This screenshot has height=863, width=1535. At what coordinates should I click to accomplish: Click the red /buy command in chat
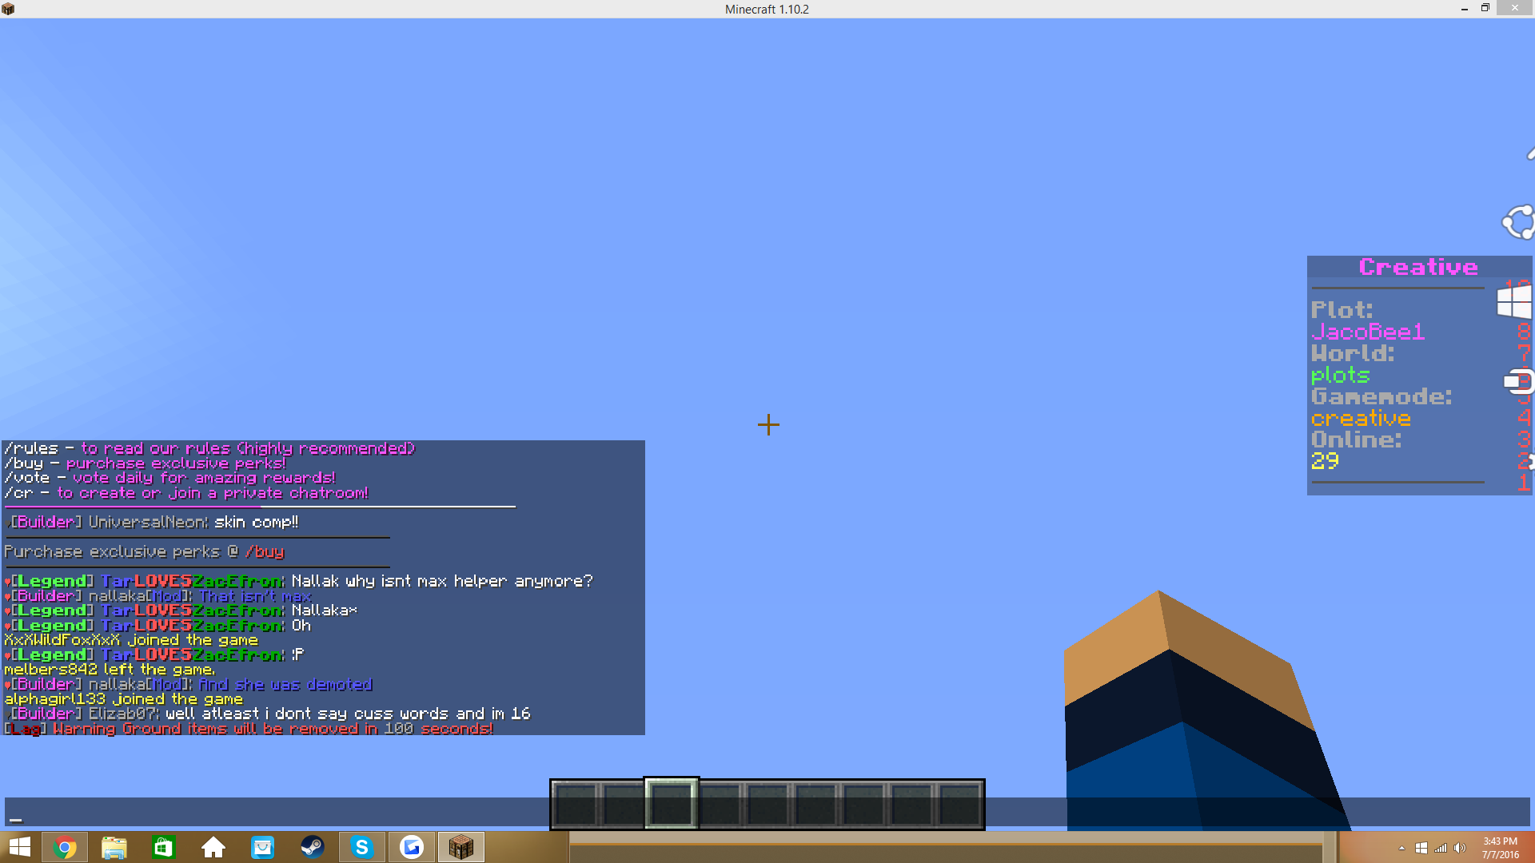[x=265, y=551]
